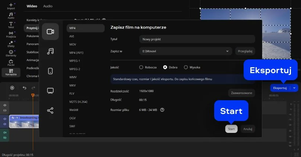
Task: Expand the 'Zapisz w' folder dropdown
Action: 227,51
